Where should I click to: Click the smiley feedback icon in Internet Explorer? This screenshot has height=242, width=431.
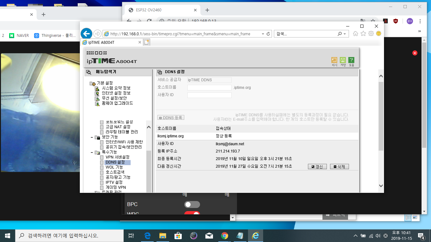point(379,34)
